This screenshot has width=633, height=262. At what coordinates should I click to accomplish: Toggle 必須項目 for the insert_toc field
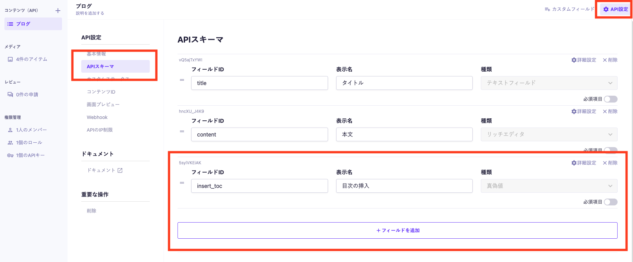[610, 202]
